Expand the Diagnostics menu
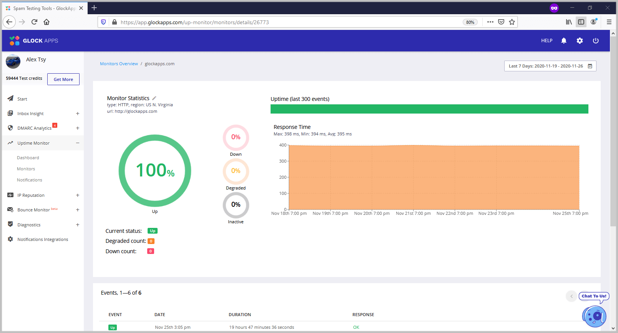618x333 pixels. point(78,225)
